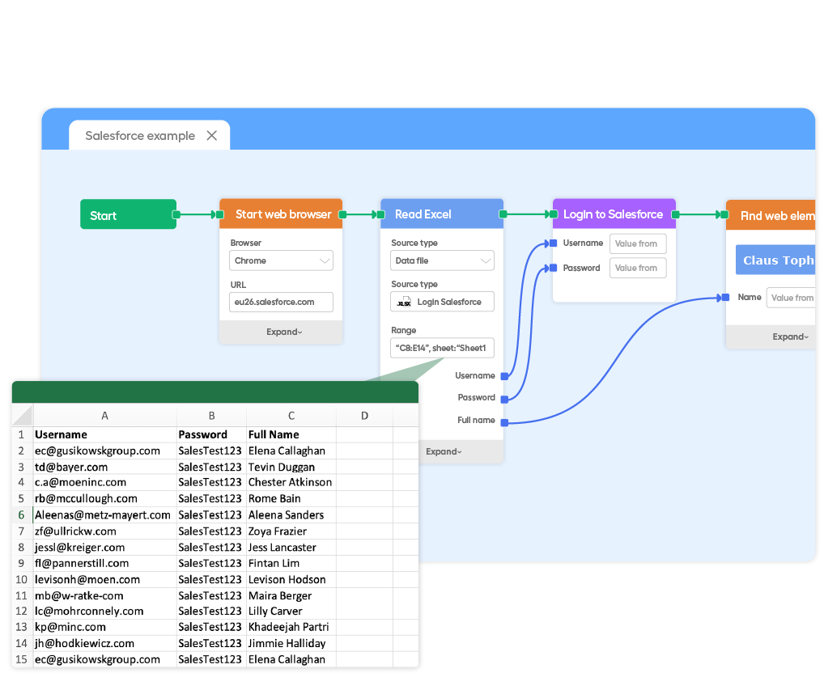Click the green input port of Login to Salesforce
The width and height of the screenshot is (824, 690).
pyautogui.click(x=554, y=214)
